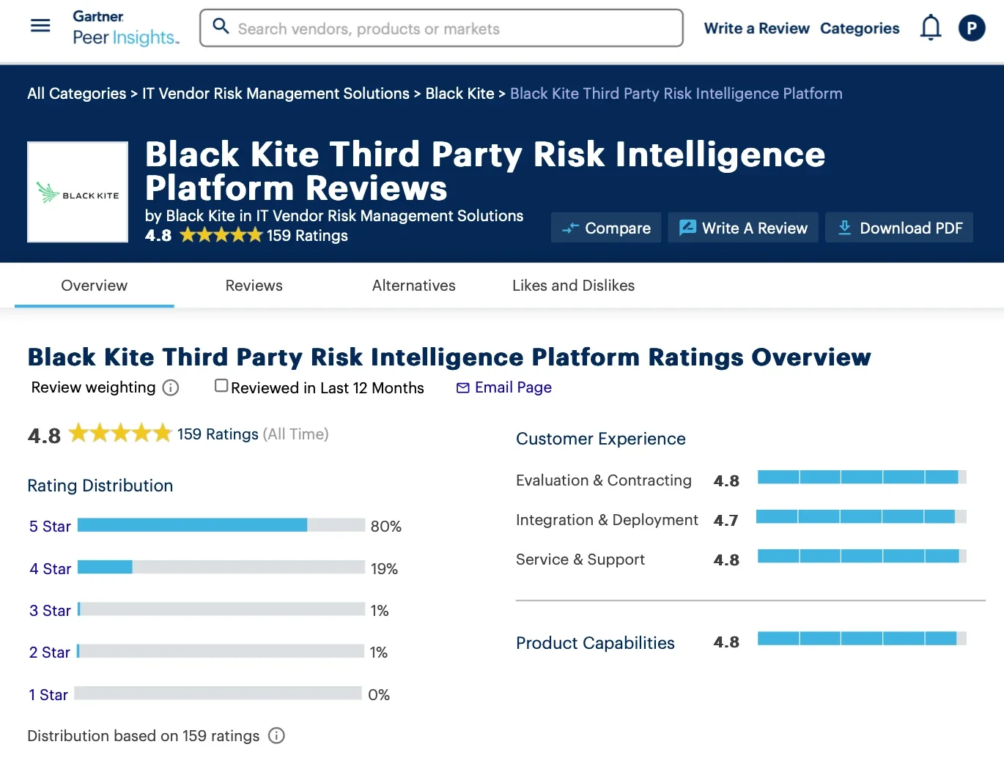This screenshot has height=769, width=1004.
Task: Open IT Vendor Risk Management Solutions breadcrumb
Action: 276,94
